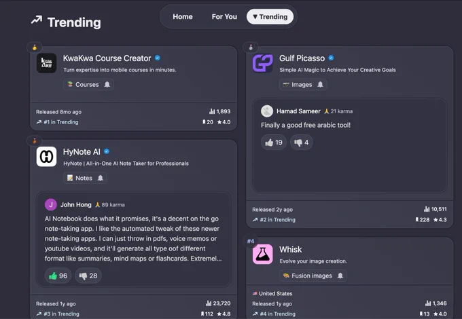The width and height of the screenshot is (462, 319).
Task: Click 'Evolve your image creation.' tagline
Action: click(x=313, y=261)
